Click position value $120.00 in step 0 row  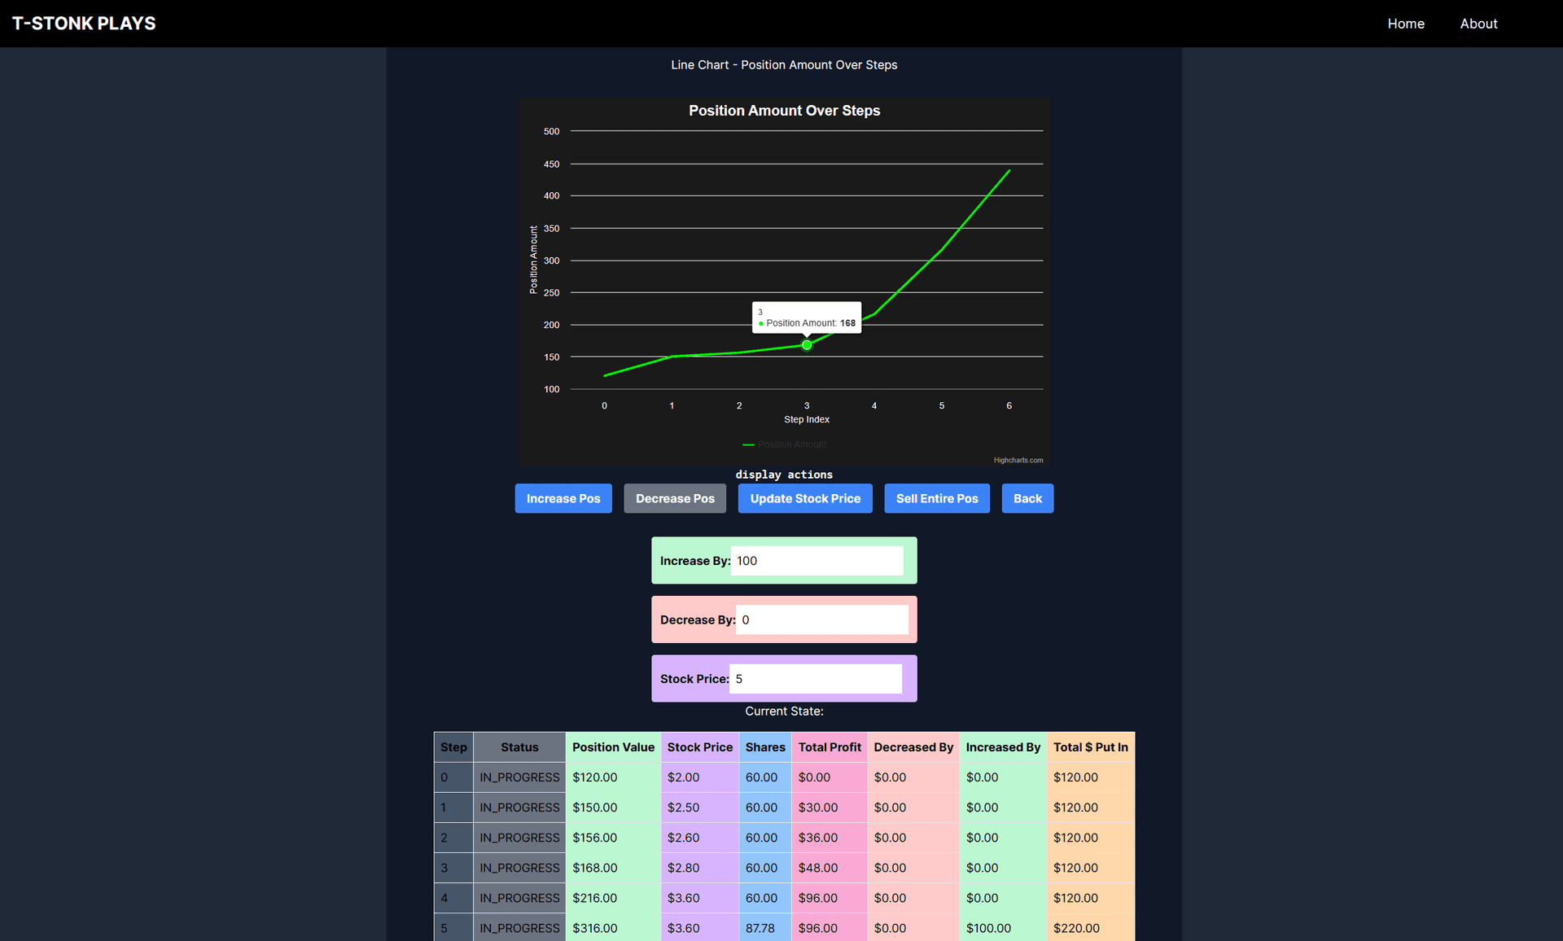click(613, 777)
